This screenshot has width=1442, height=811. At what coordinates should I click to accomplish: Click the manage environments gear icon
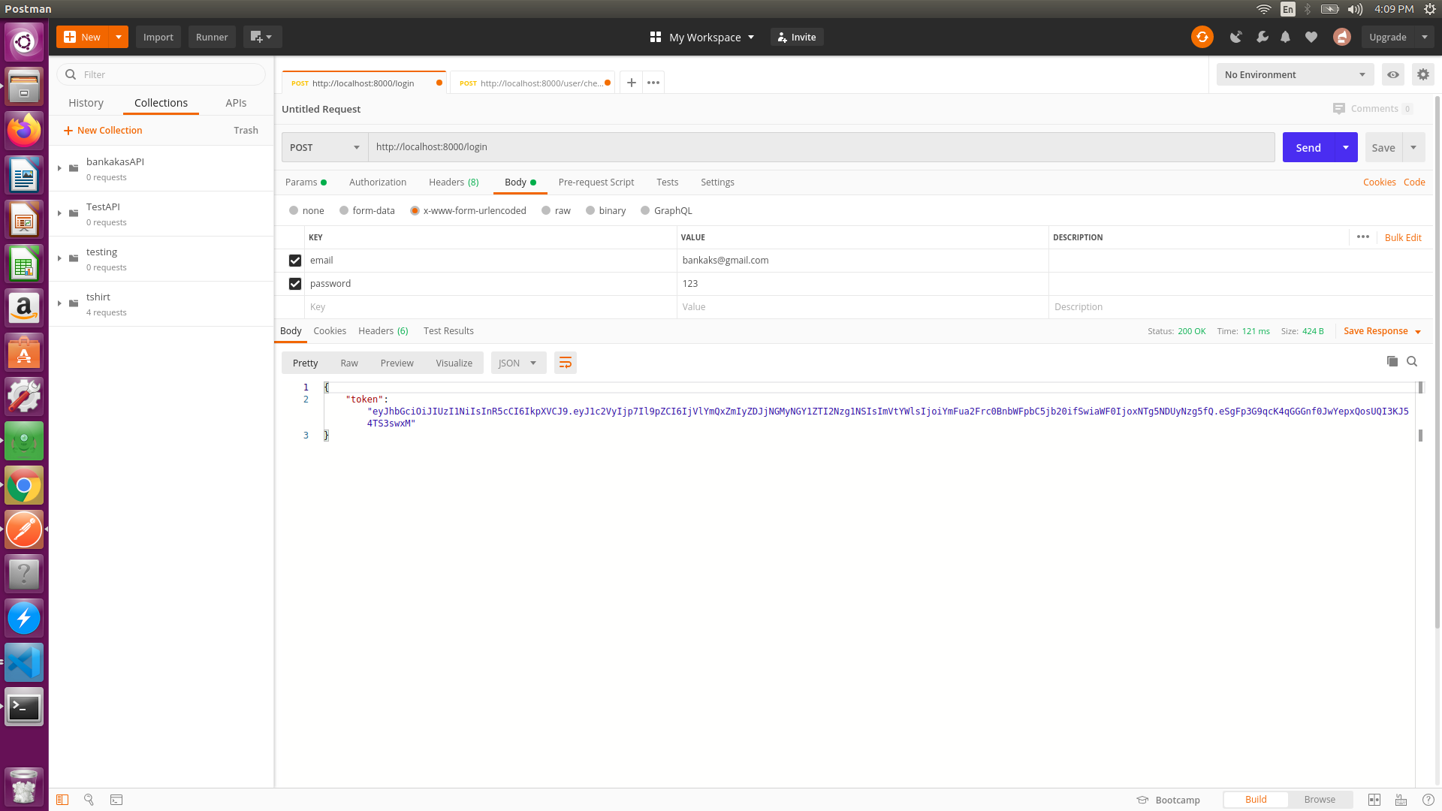1422,74
